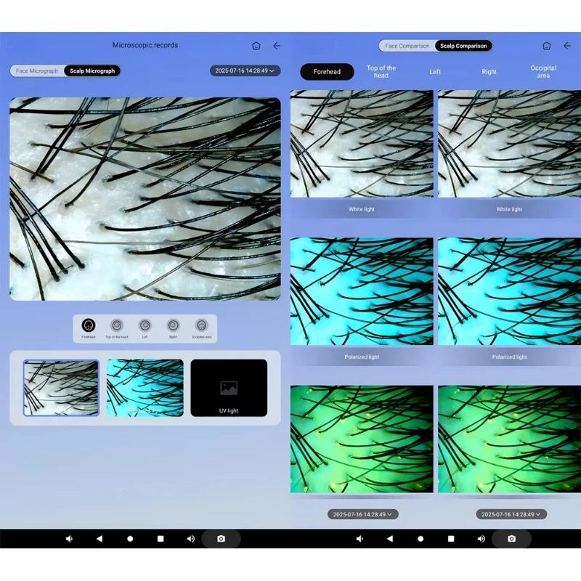Switch to Face Comparison mode

407,46
